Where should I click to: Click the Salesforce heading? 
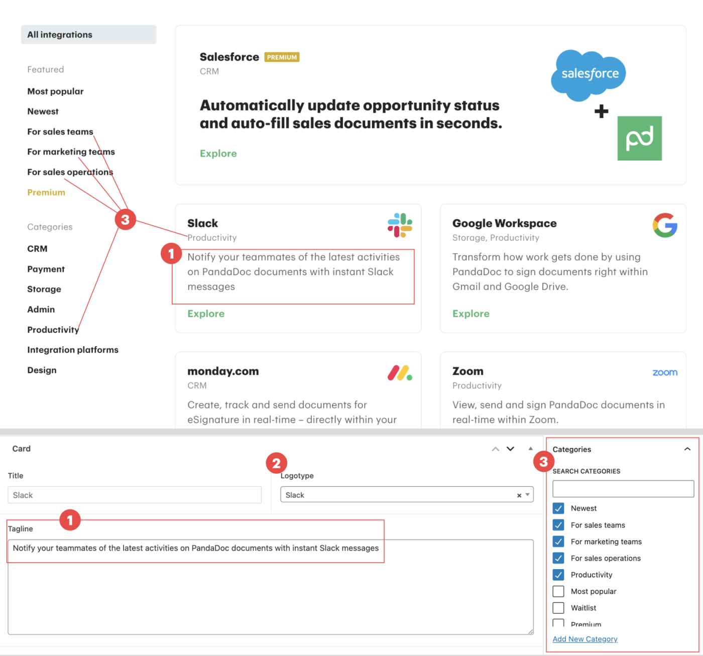[x=229, y=57]
